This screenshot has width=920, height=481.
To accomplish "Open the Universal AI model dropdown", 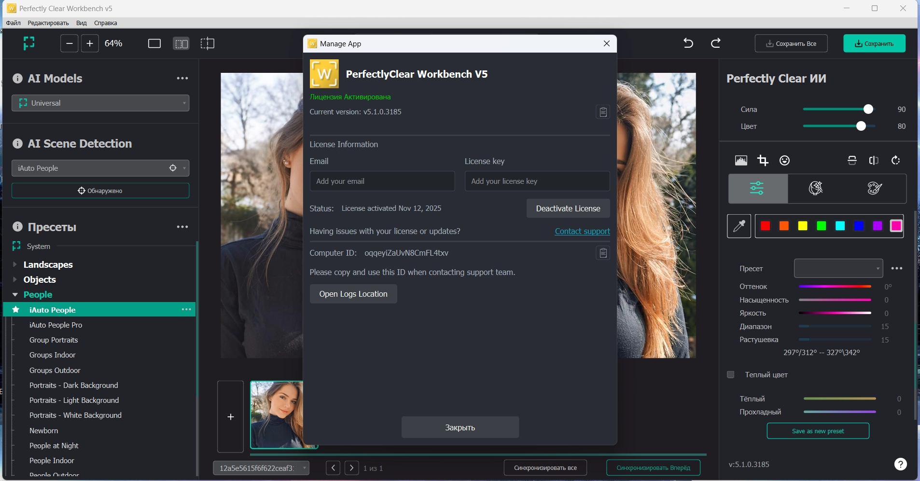I will tap(100, 103).
